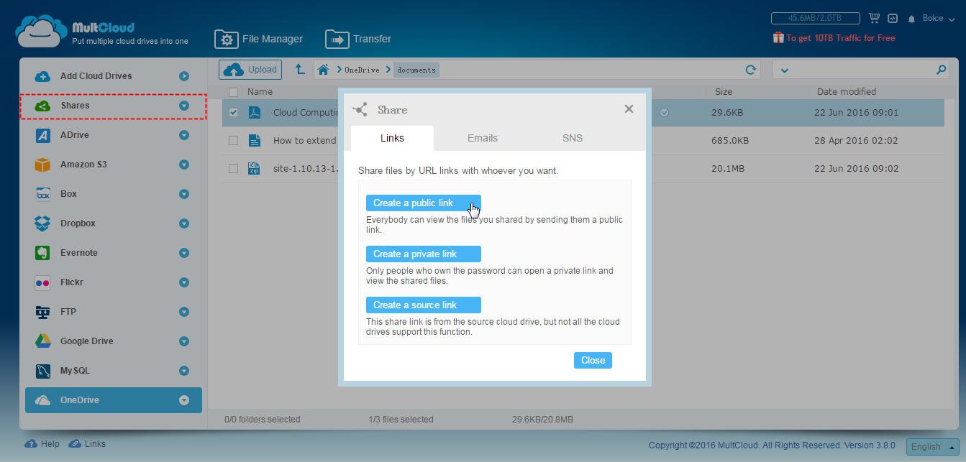The image size is (966, 462).
Task: Open the Cloud Computing row action arrow
Action: click(x=664, y=112)
